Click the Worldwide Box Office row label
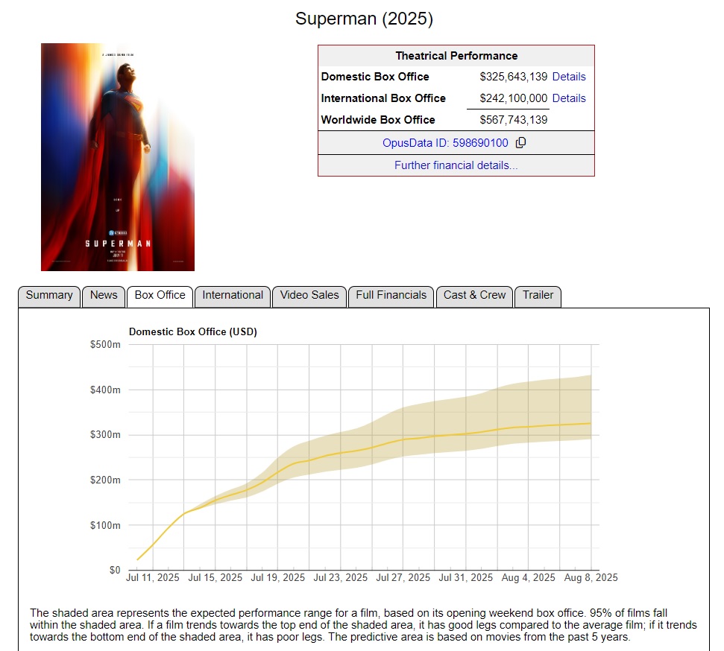The width and height of the screenshot is (724, 651). 378,120
